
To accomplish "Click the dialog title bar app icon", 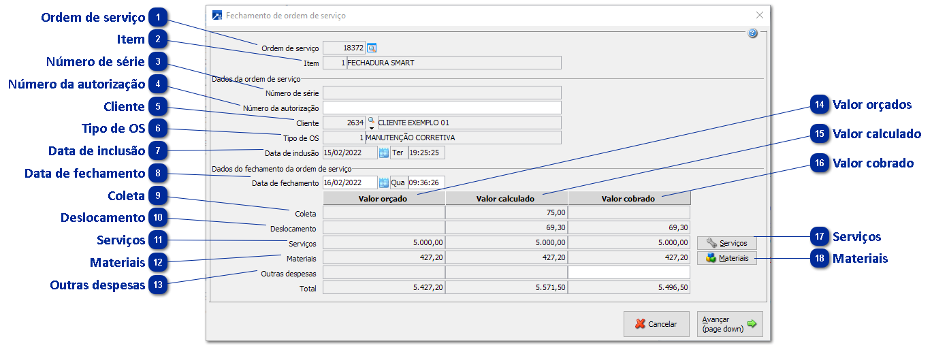I will [217, 15].
